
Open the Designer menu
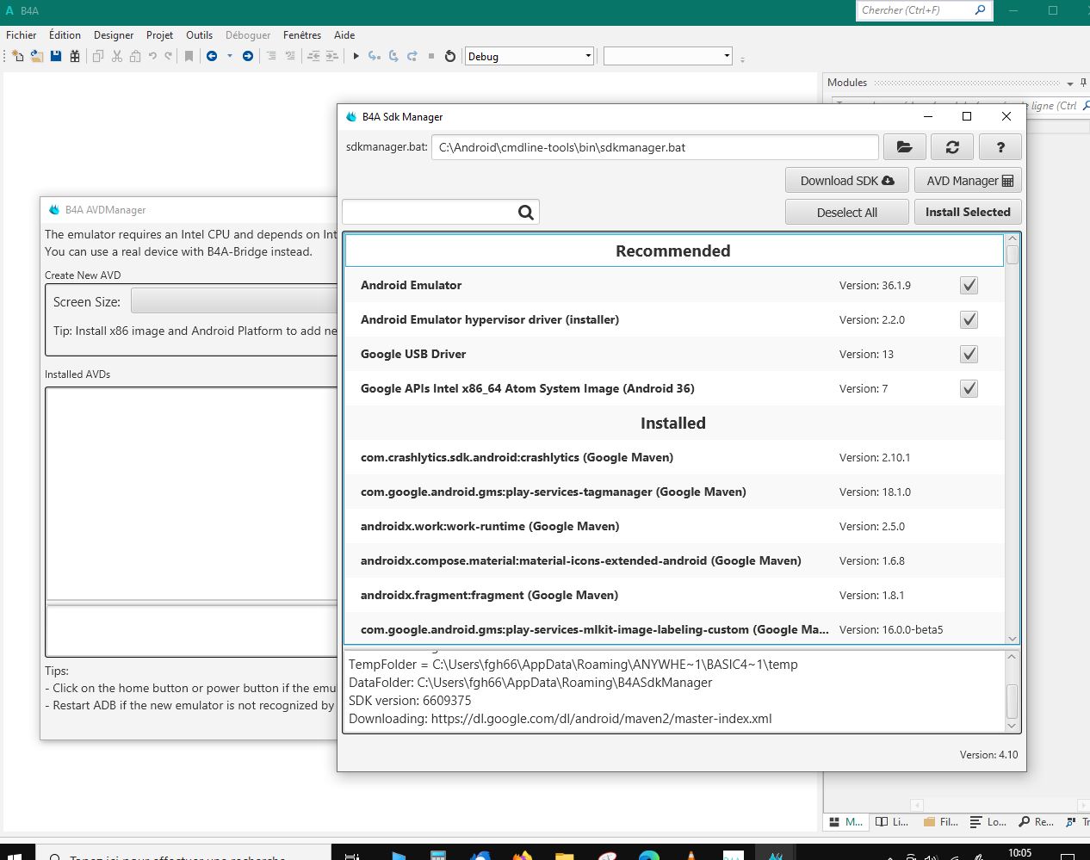coord(114,35)
